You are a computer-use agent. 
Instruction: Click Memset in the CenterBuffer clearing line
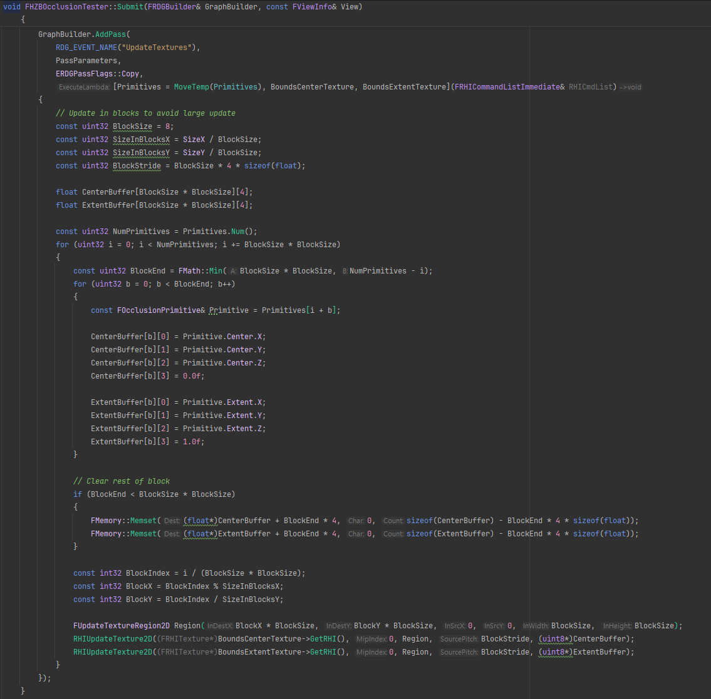pyautogui.click(x=143, y=521)
